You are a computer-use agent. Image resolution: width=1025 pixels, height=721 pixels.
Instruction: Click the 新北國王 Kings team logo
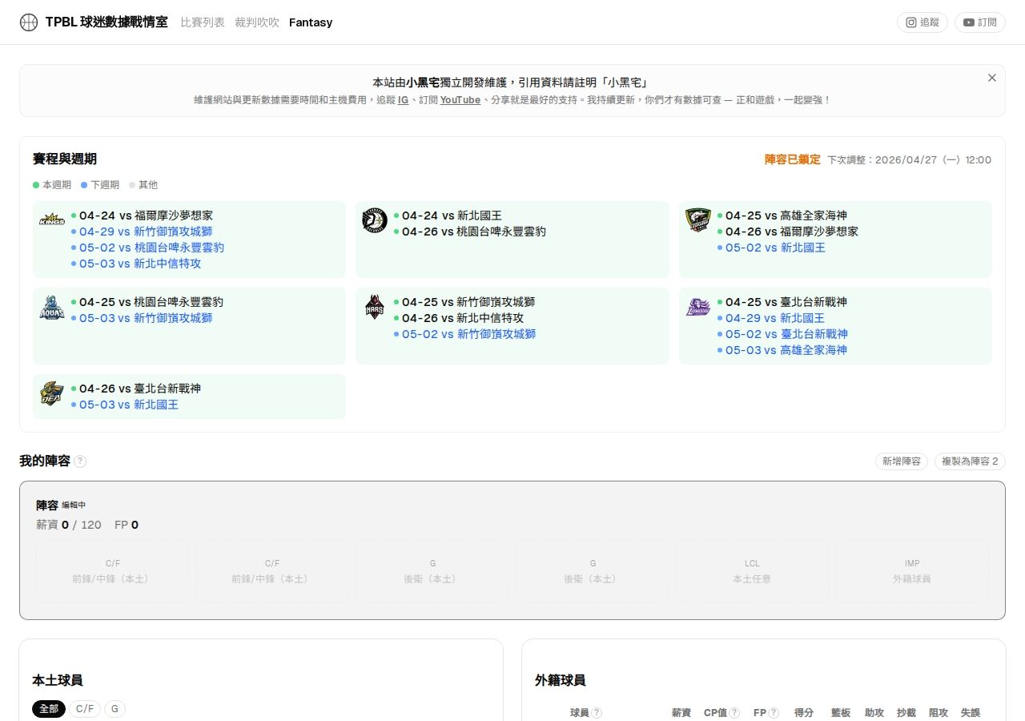pos(51,218)
